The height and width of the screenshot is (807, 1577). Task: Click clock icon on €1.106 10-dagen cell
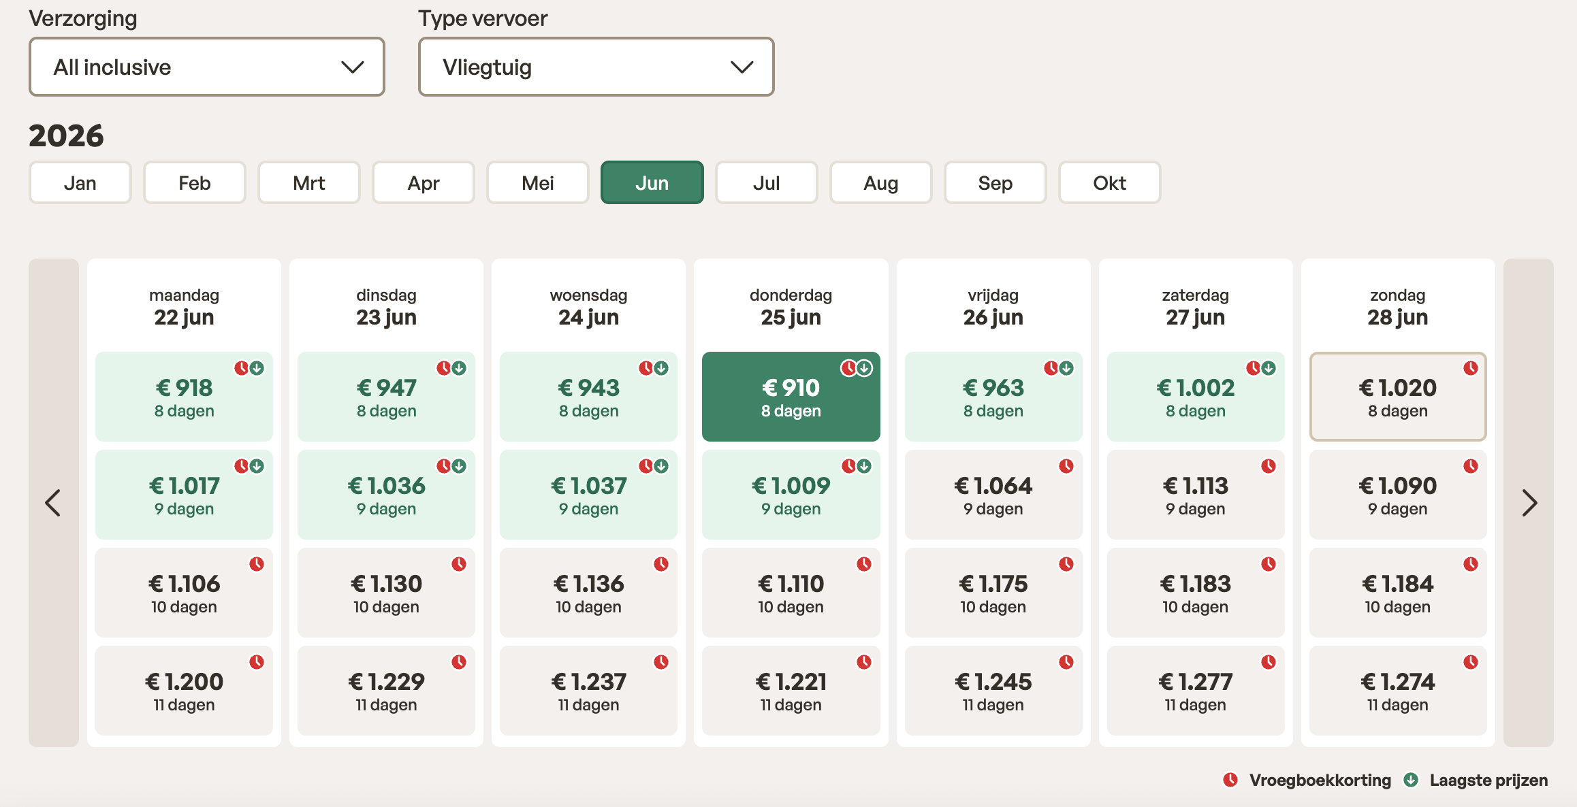257,564
